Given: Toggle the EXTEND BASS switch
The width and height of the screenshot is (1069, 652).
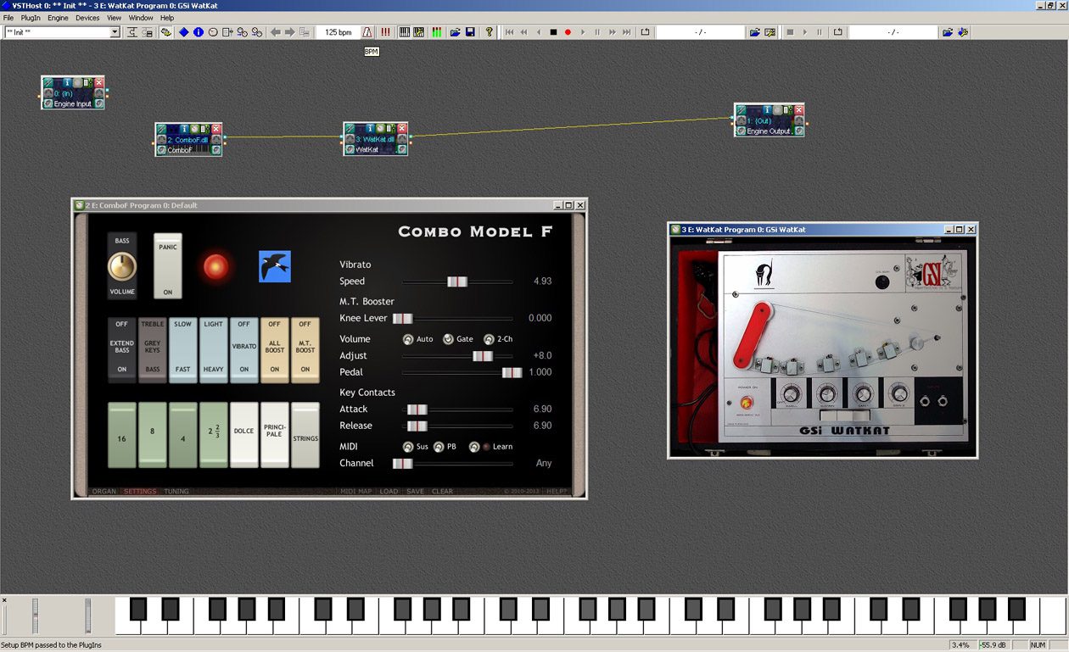Looking at the screenshot, I should [122, 350].
